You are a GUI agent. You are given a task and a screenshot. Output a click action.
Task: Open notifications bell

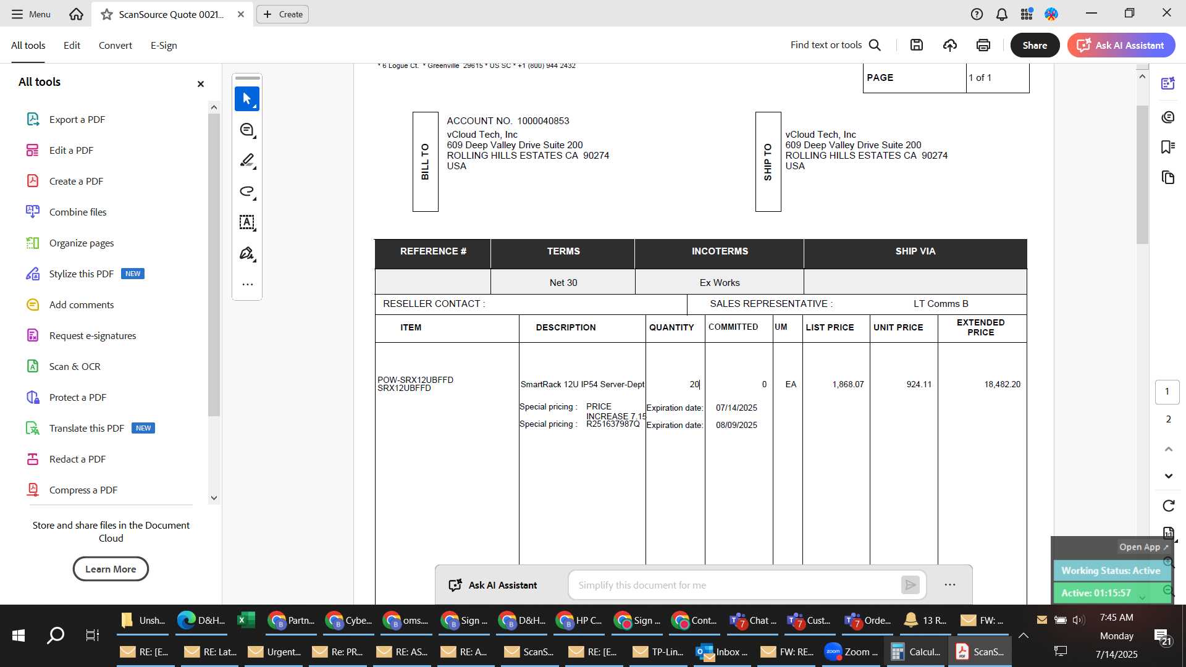point(1002,14)
